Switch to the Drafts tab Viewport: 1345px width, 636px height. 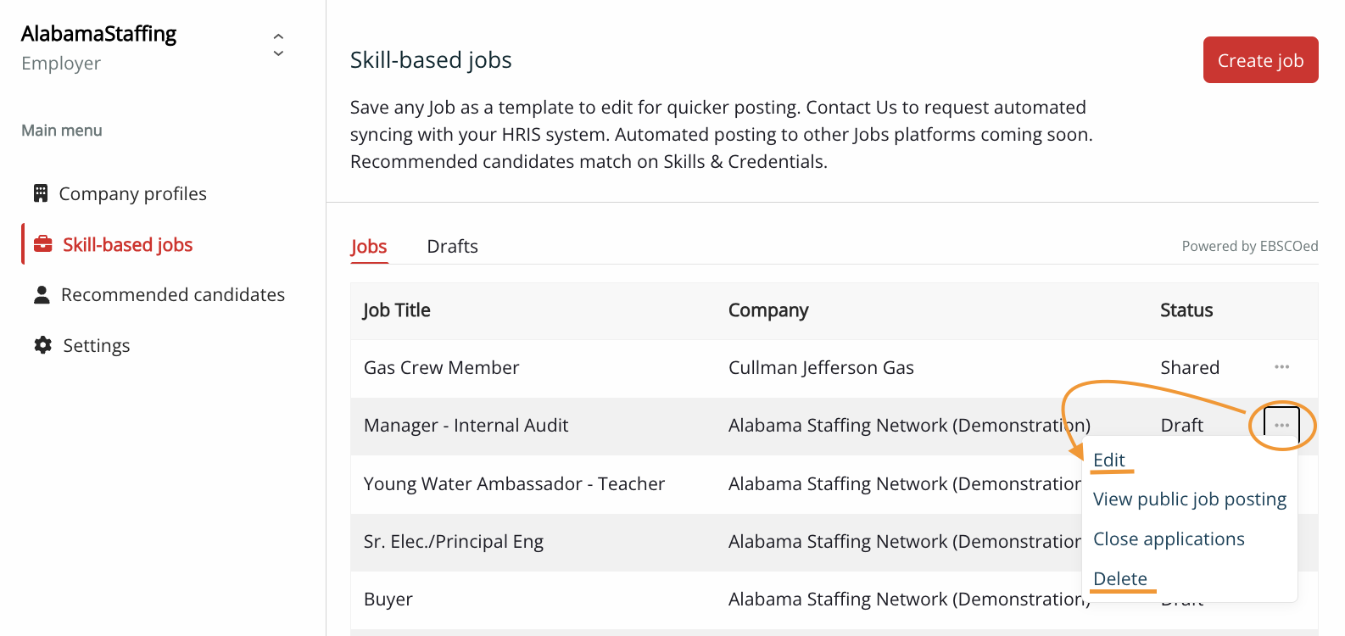[x=452, y=247]
